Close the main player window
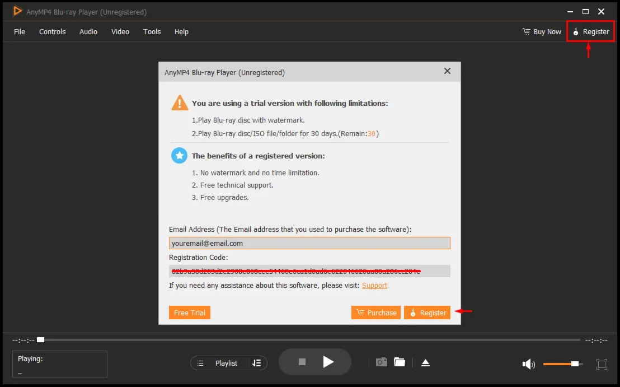 [x=602, y=11]
